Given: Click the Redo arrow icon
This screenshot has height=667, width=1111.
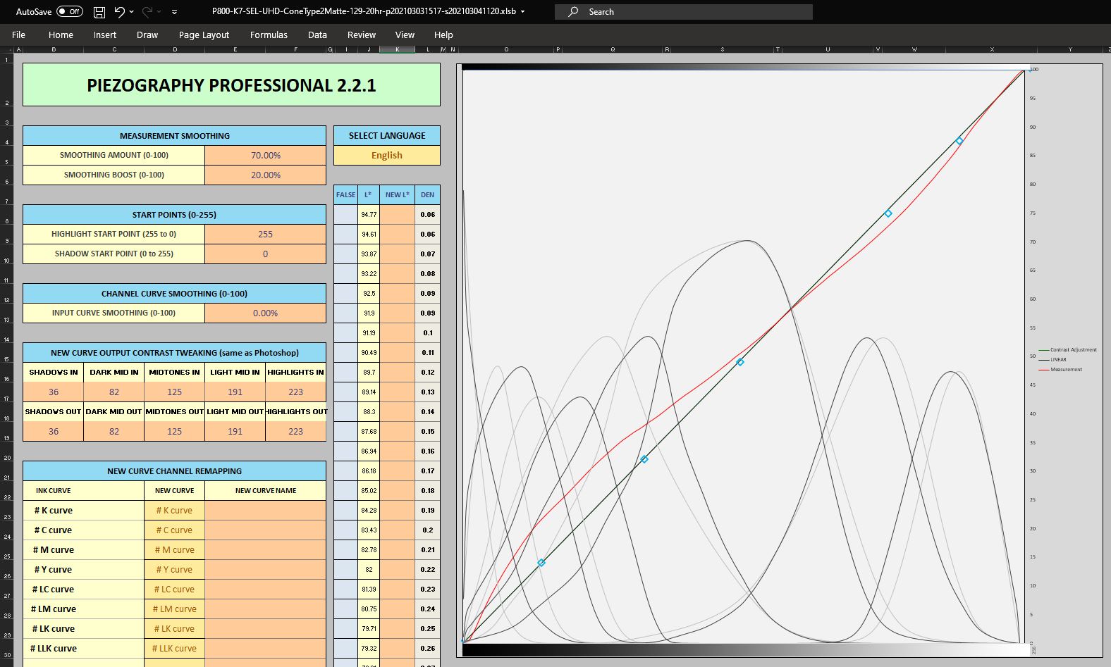Looking at the screenshot, I should click(x=147, y=12).
